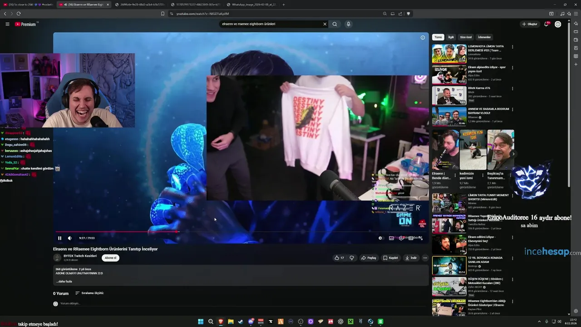Select the Size özel filter chip

pyautogui.click(x=466, y=37)
